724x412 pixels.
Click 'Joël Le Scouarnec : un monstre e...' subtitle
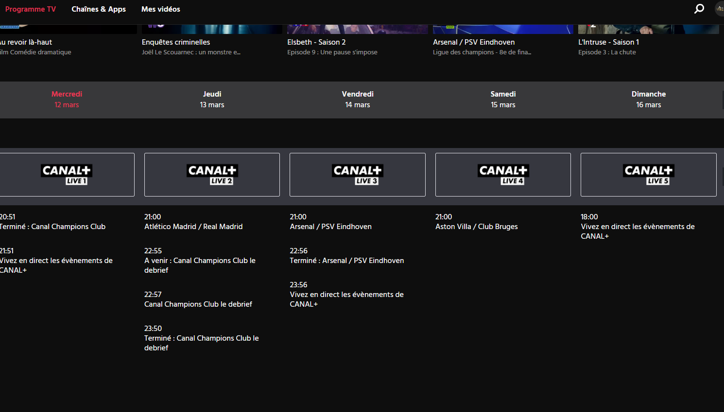191,52
